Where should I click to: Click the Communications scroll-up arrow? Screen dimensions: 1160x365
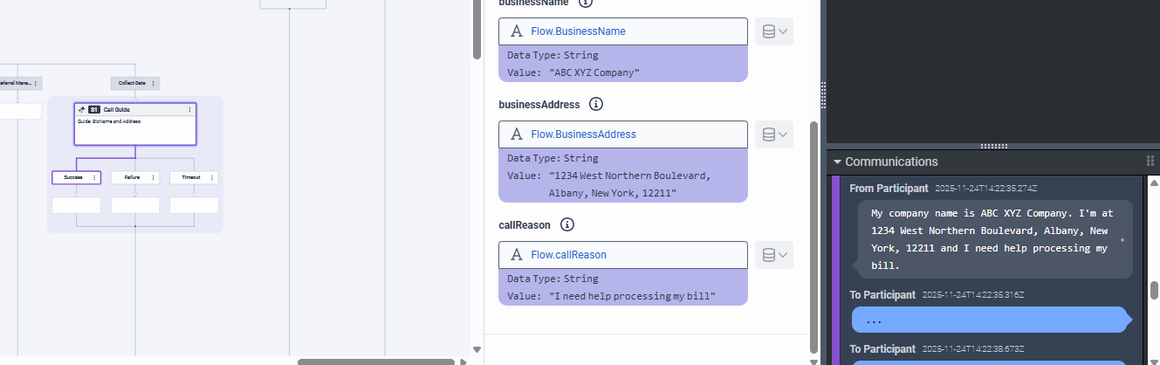tap(1154, 182)
